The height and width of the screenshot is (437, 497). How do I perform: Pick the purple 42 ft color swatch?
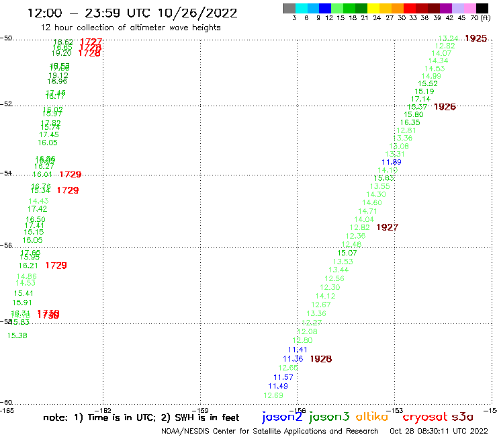[x=446, y=8]
